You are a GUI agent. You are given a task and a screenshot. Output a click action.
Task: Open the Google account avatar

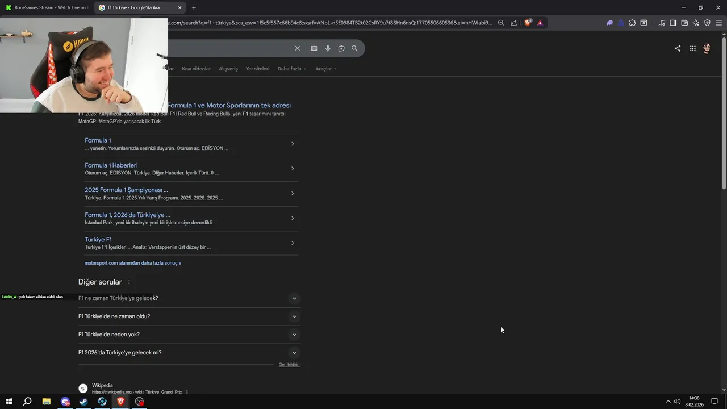click(707, 48)
